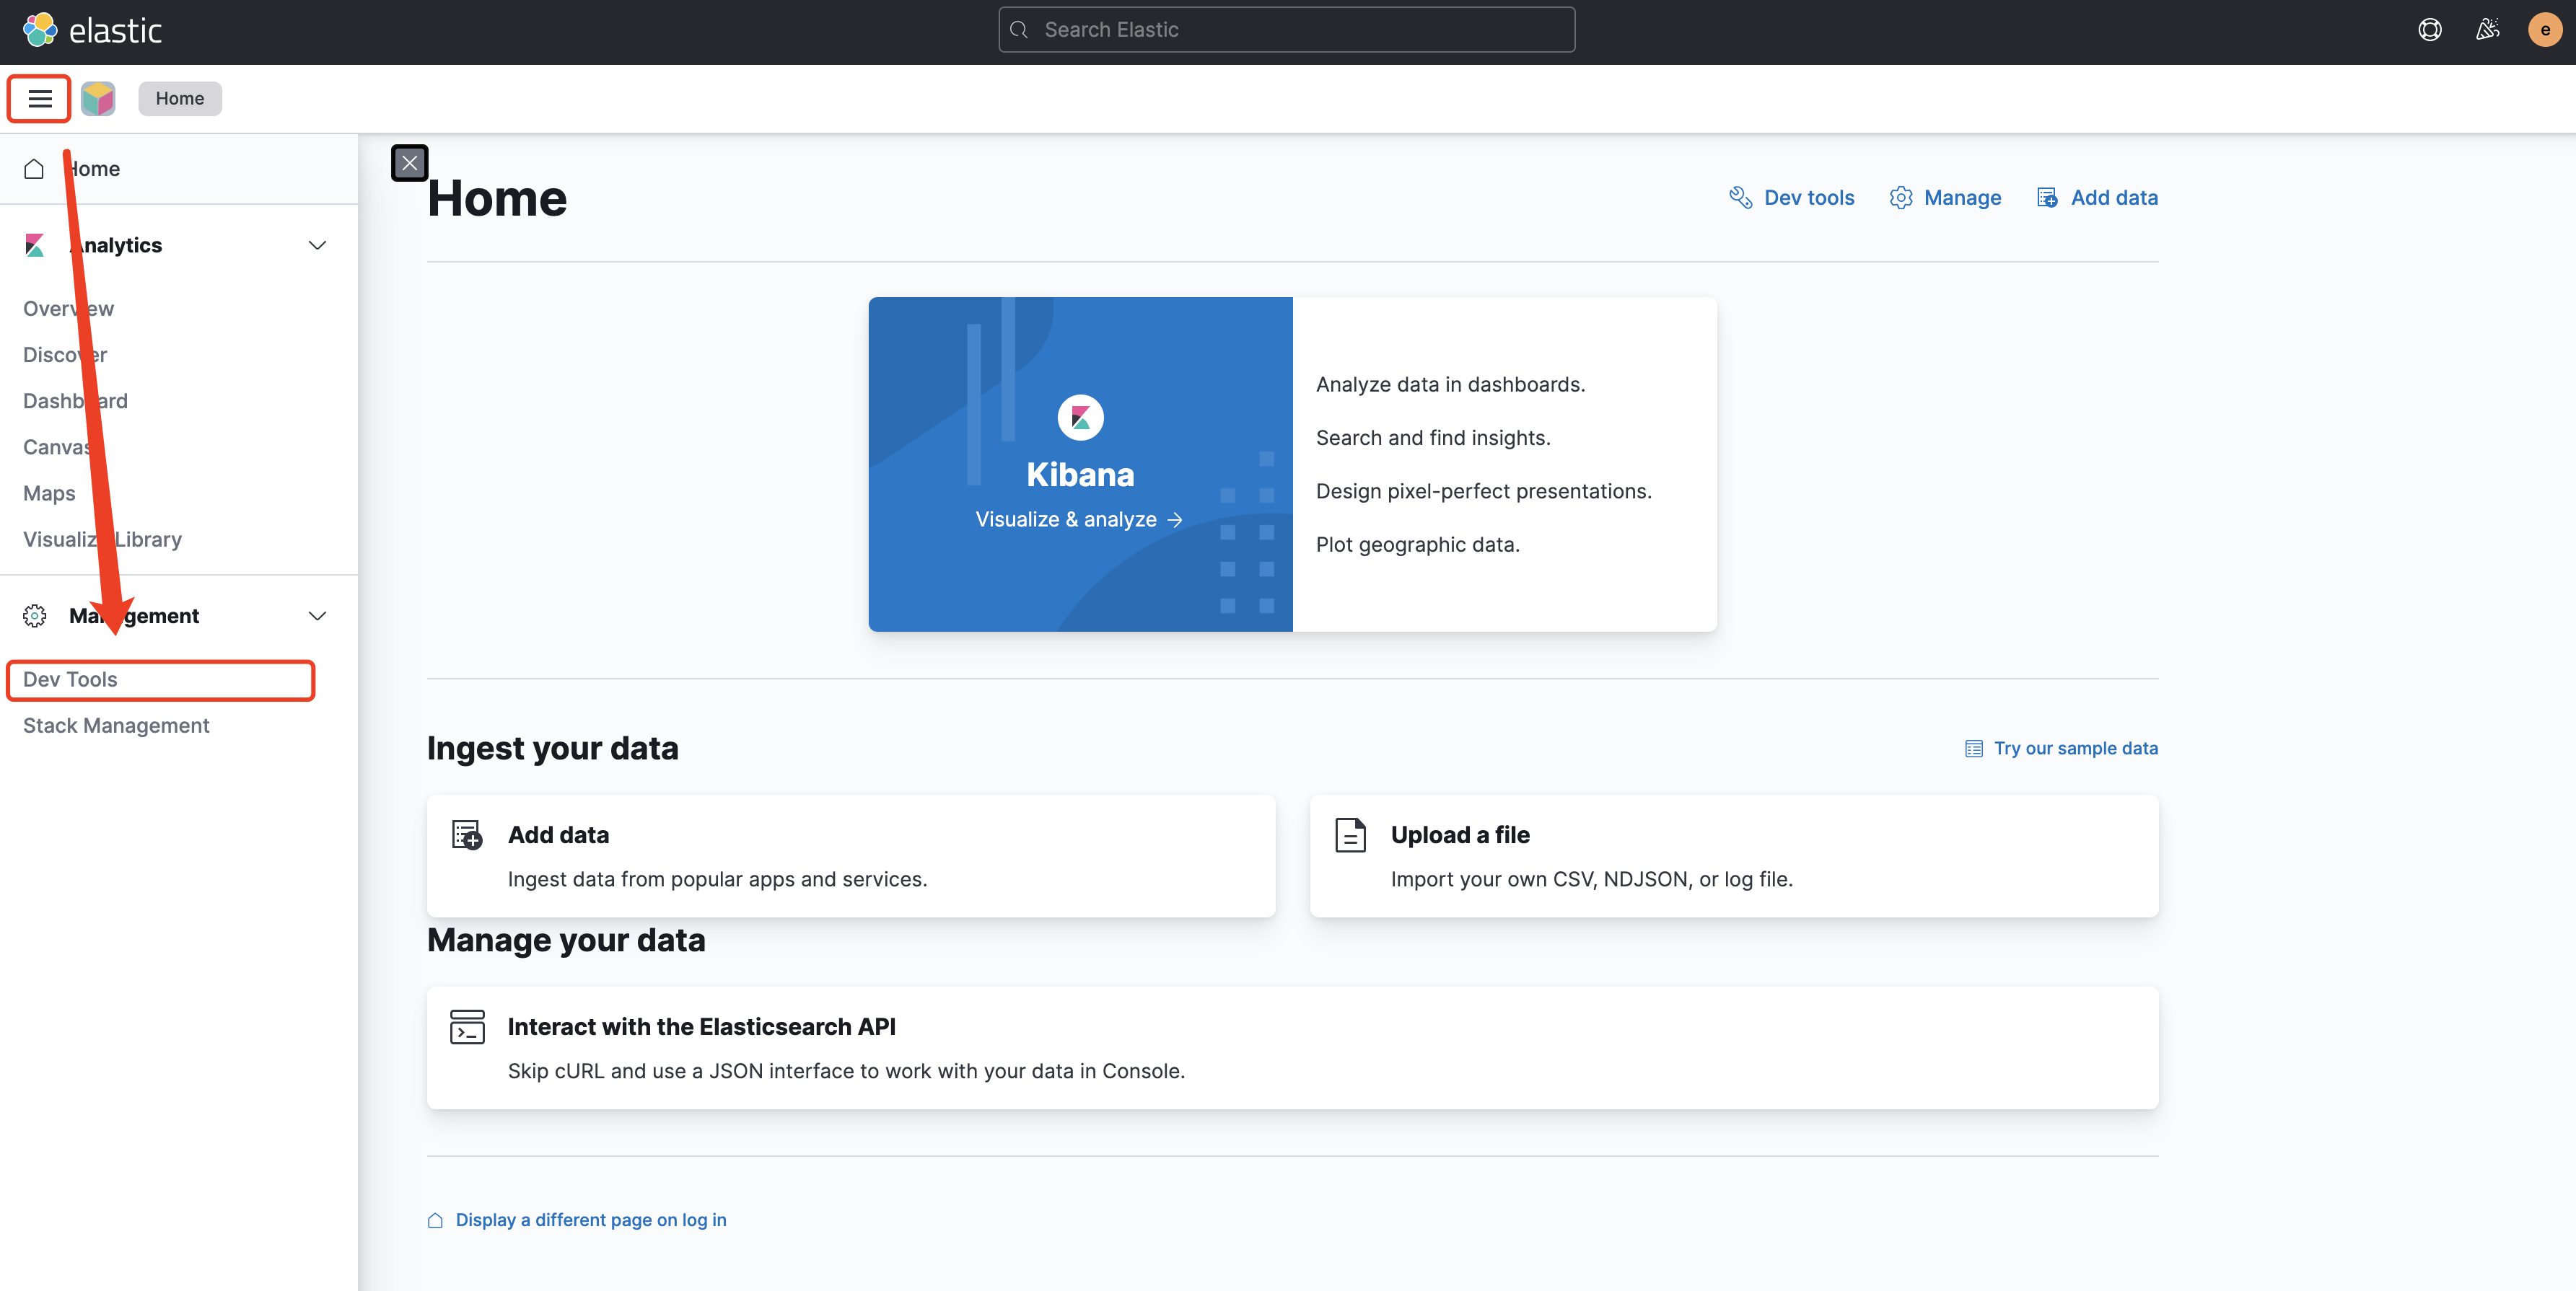Open the newsfeed celebration icon
Image resolution: width=2576 pixels, height=1291 pixels.
click(2487, 30)
